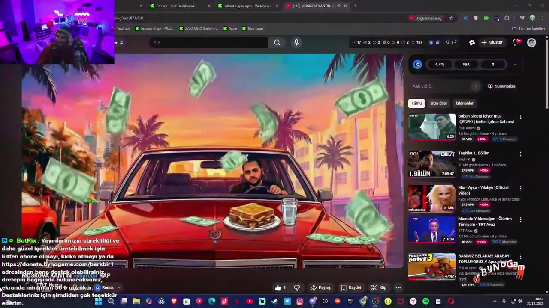This screenshot has width=549, height=308.
Task: Open the Windows Start button
Action: click(98, 301)
